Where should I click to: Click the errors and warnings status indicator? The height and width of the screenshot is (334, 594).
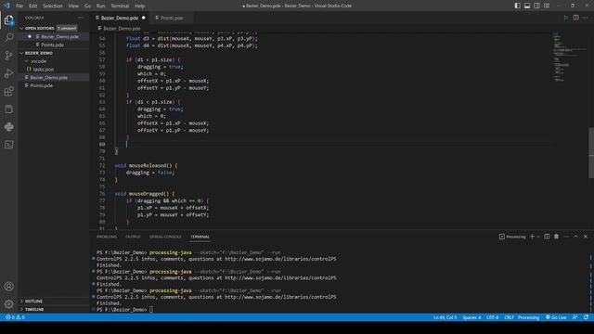(x=15, y=317)
